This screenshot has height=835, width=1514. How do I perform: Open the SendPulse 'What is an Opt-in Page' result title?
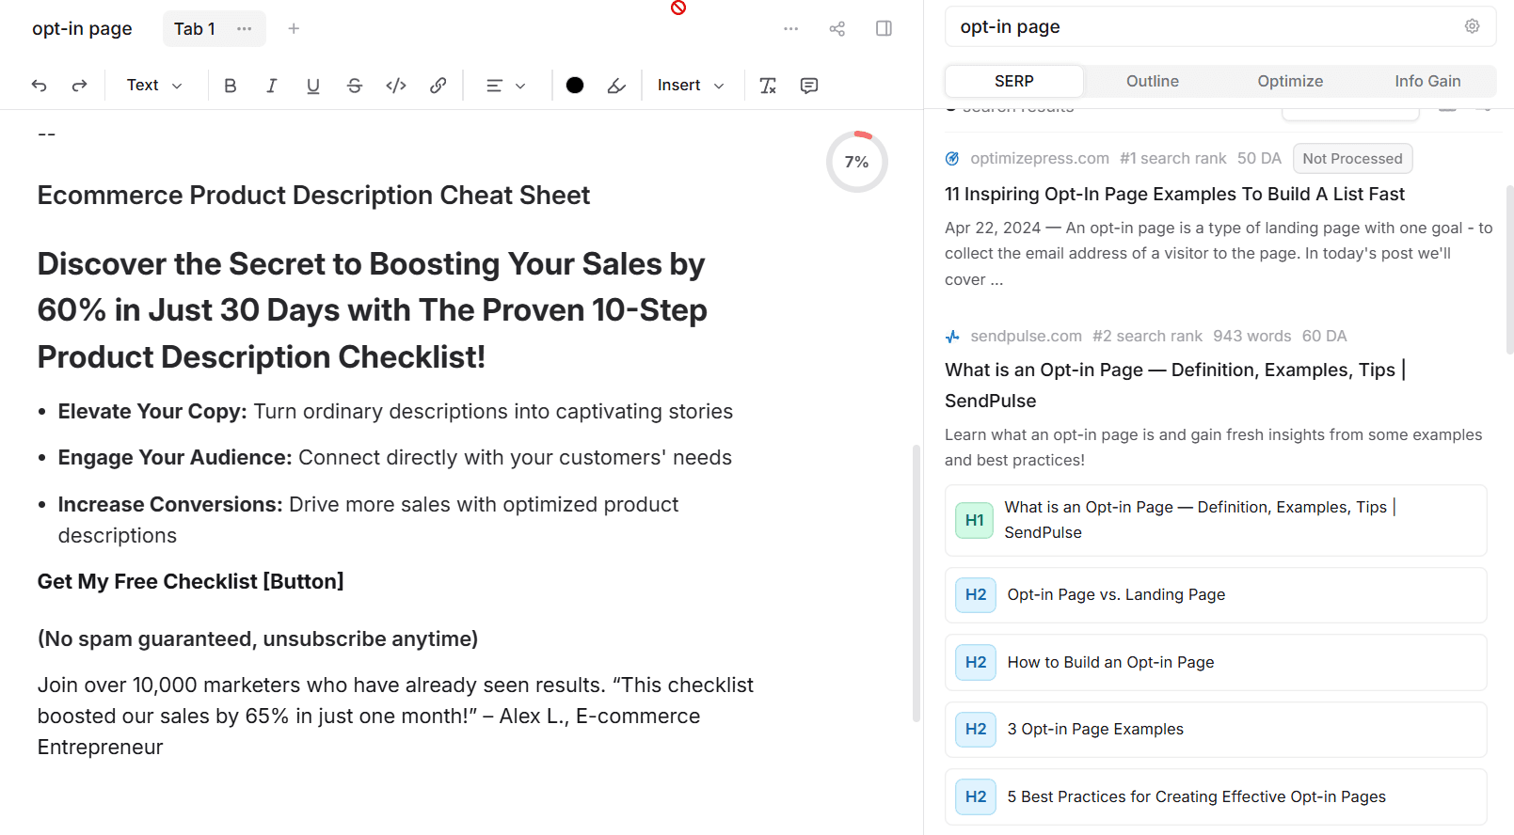[x=1175, y=386]
